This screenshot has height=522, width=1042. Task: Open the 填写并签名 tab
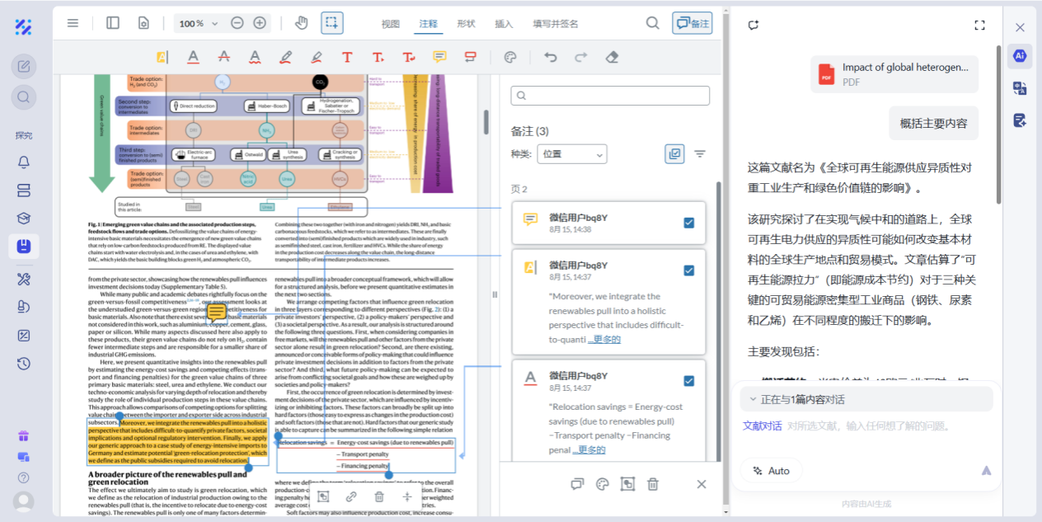pyautogui.click(x=555, y=24)
